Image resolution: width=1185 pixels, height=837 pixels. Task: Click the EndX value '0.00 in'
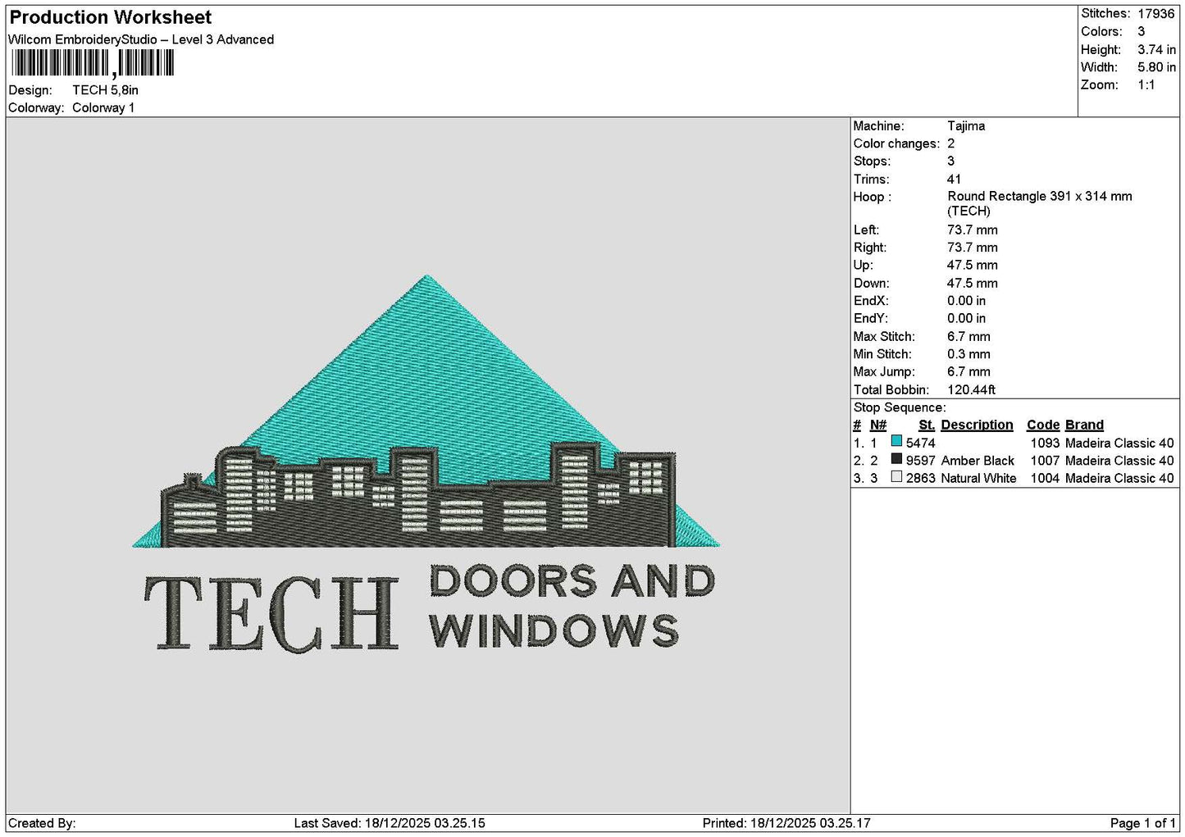tap(967, 301)
